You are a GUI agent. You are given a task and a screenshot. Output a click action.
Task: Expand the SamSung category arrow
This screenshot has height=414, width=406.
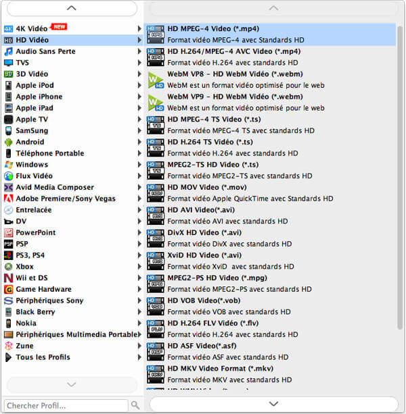click(139, 131)
